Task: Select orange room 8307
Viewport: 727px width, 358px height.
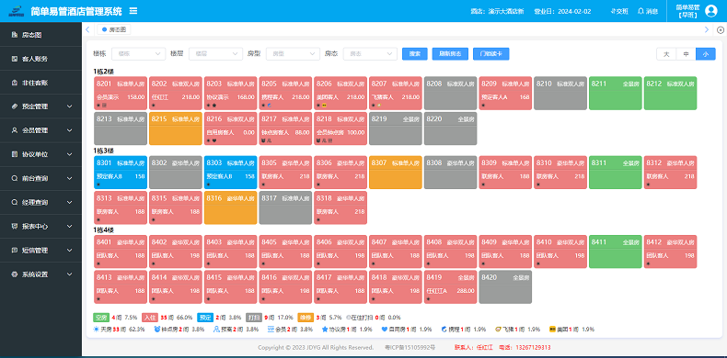Action: coord(396,173)
